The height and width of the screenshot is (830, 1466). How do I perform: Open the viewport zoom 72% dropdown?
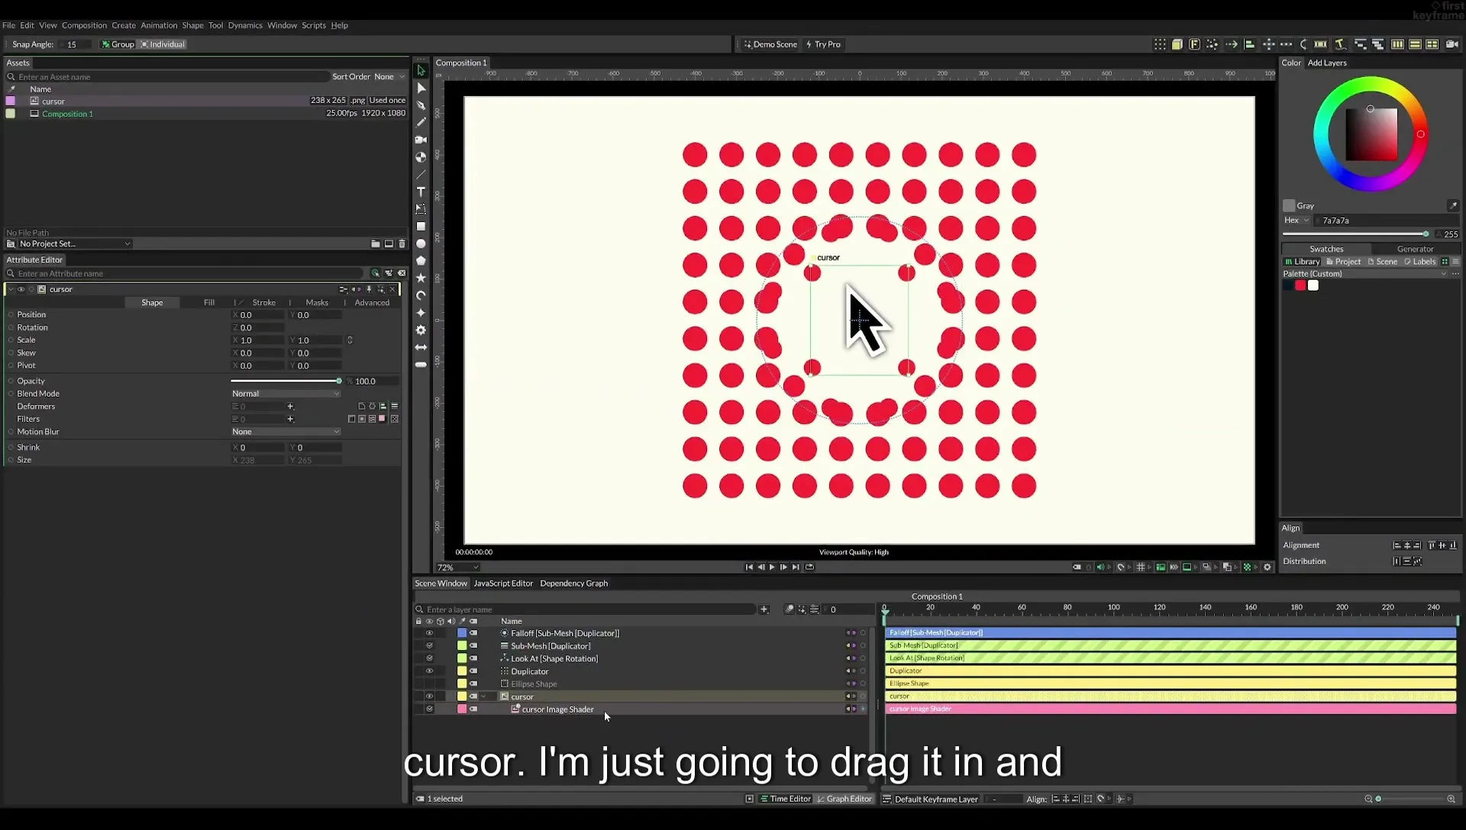pyautogui.click(x=458, y=568)
